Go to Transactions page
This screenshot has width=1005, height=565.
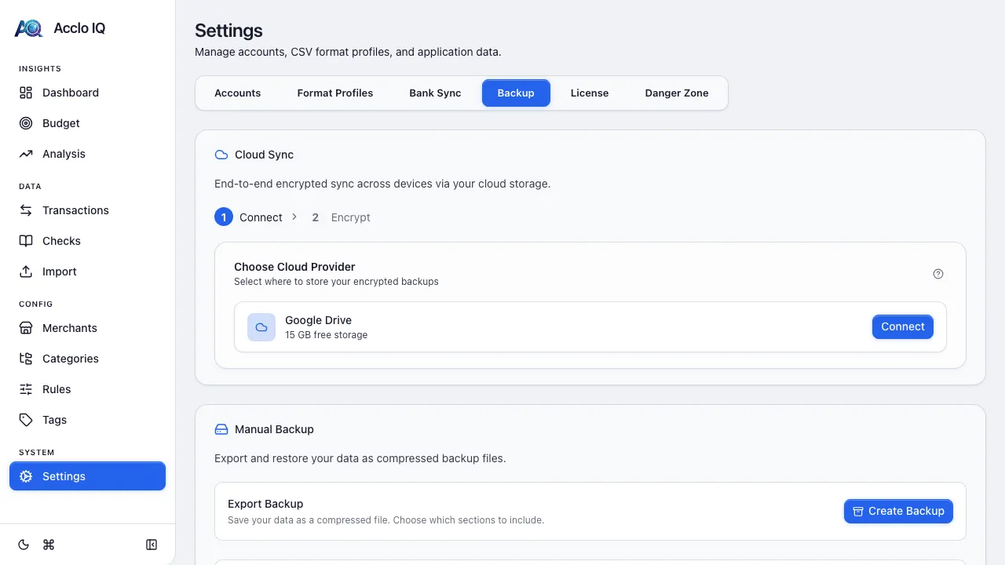click(x=87, y=210)
